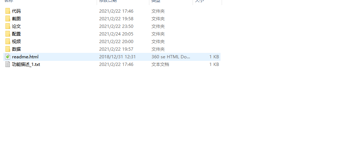Click the 360 se HTML Document type text
Viewport: 347px width, 163px height.
(171, 57)
